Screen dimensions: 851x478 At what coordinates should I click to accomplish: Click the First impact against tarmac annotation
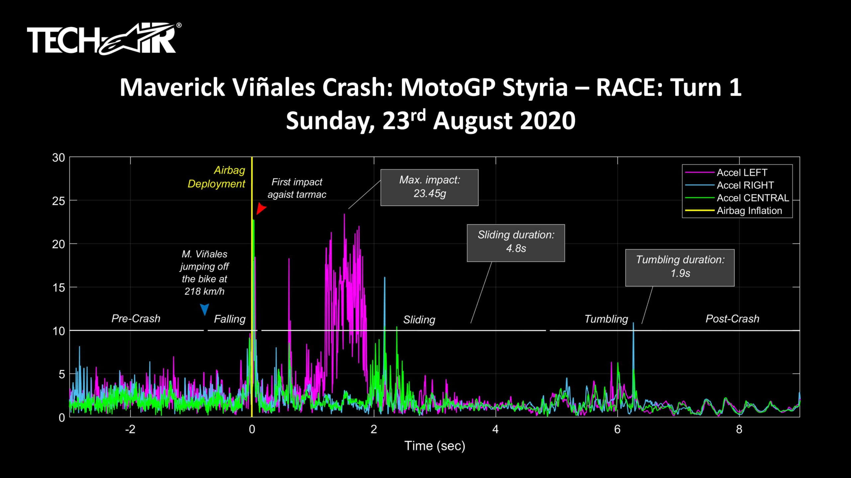pos(297,188)
